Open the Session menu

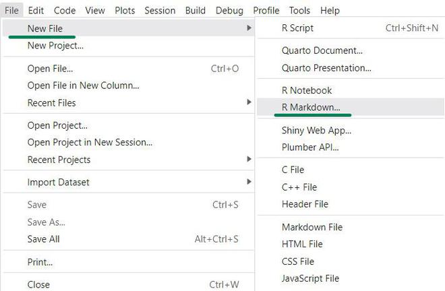(x=160, y=11)
